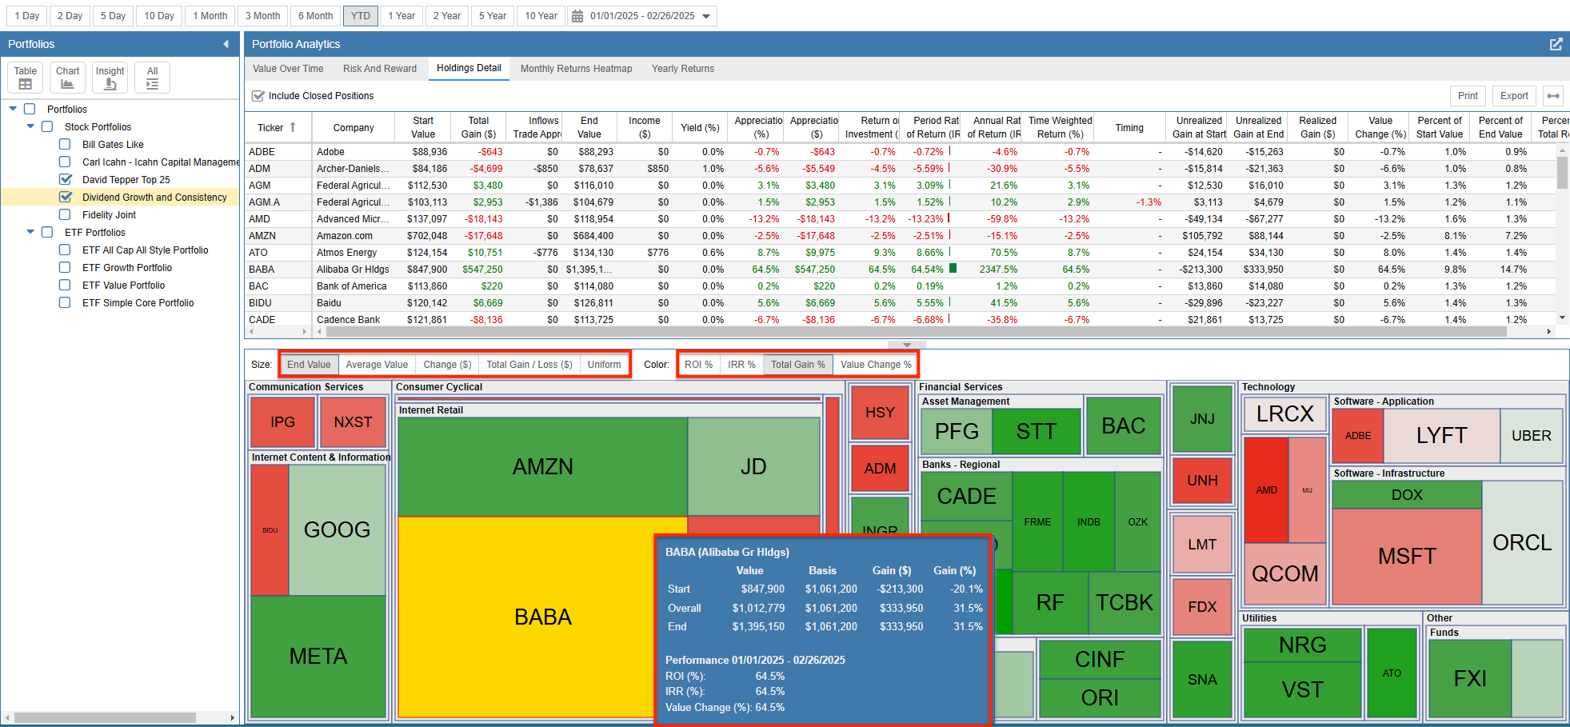
Task: Click the LYFT treemap tile
Action: coord(1441,435)
